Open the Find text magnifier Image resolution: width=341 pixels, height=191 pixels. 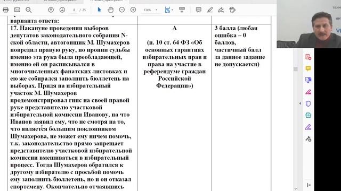click(x=28, y=10)
